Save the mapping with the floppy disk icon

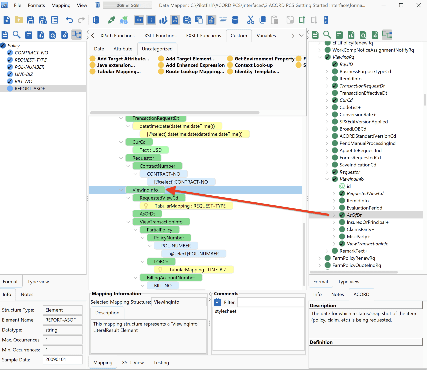31,20
